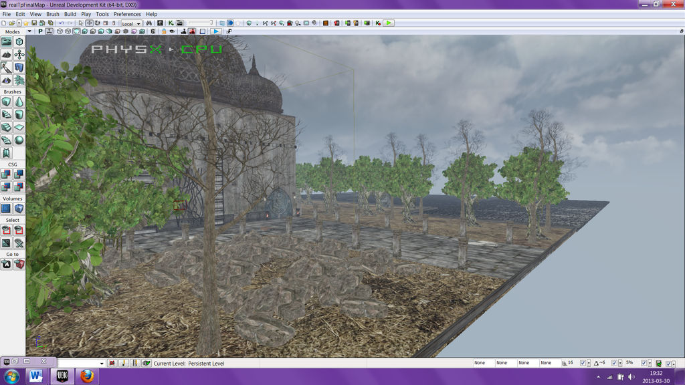This screenshot has width=685, height=385.
Task: Select the Rotation widget tool
Action: [98, 23]
